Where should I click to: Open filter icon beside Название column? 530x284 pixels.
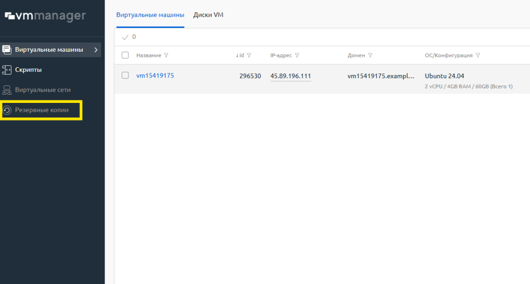coord(166,55)
